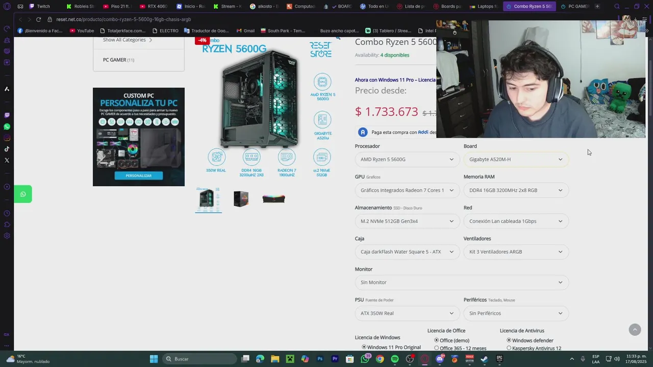
Task: Switch to the Piso 21 browser tab
Action: tap(117, 6)
